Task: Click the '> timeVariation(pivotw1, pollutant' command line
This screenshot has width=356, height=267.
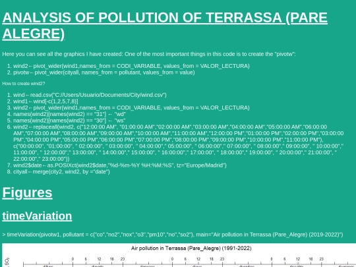Action: (173, 235)
